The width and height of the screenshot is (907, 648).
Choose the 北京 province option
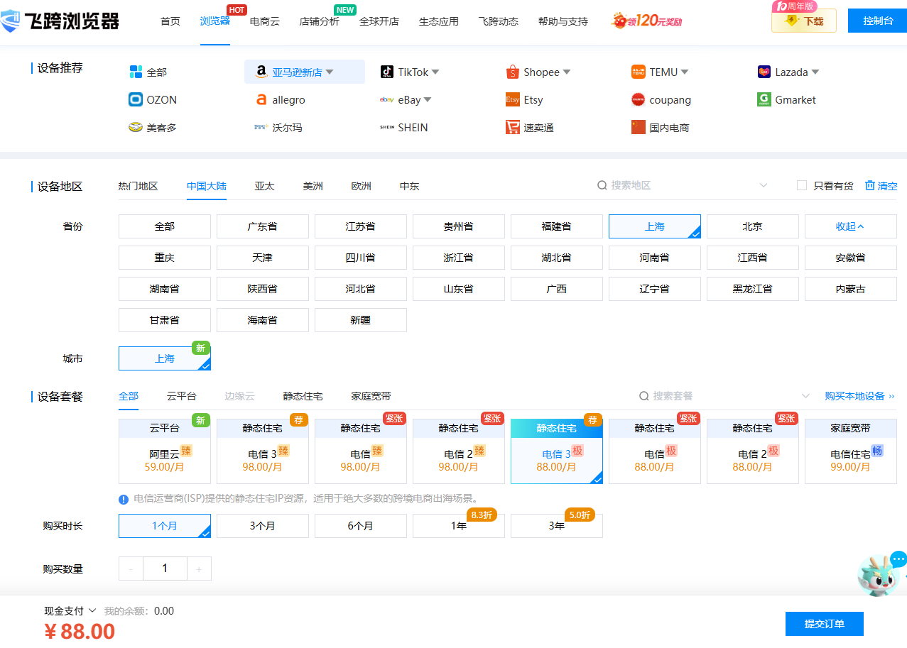tap(752, 226)
